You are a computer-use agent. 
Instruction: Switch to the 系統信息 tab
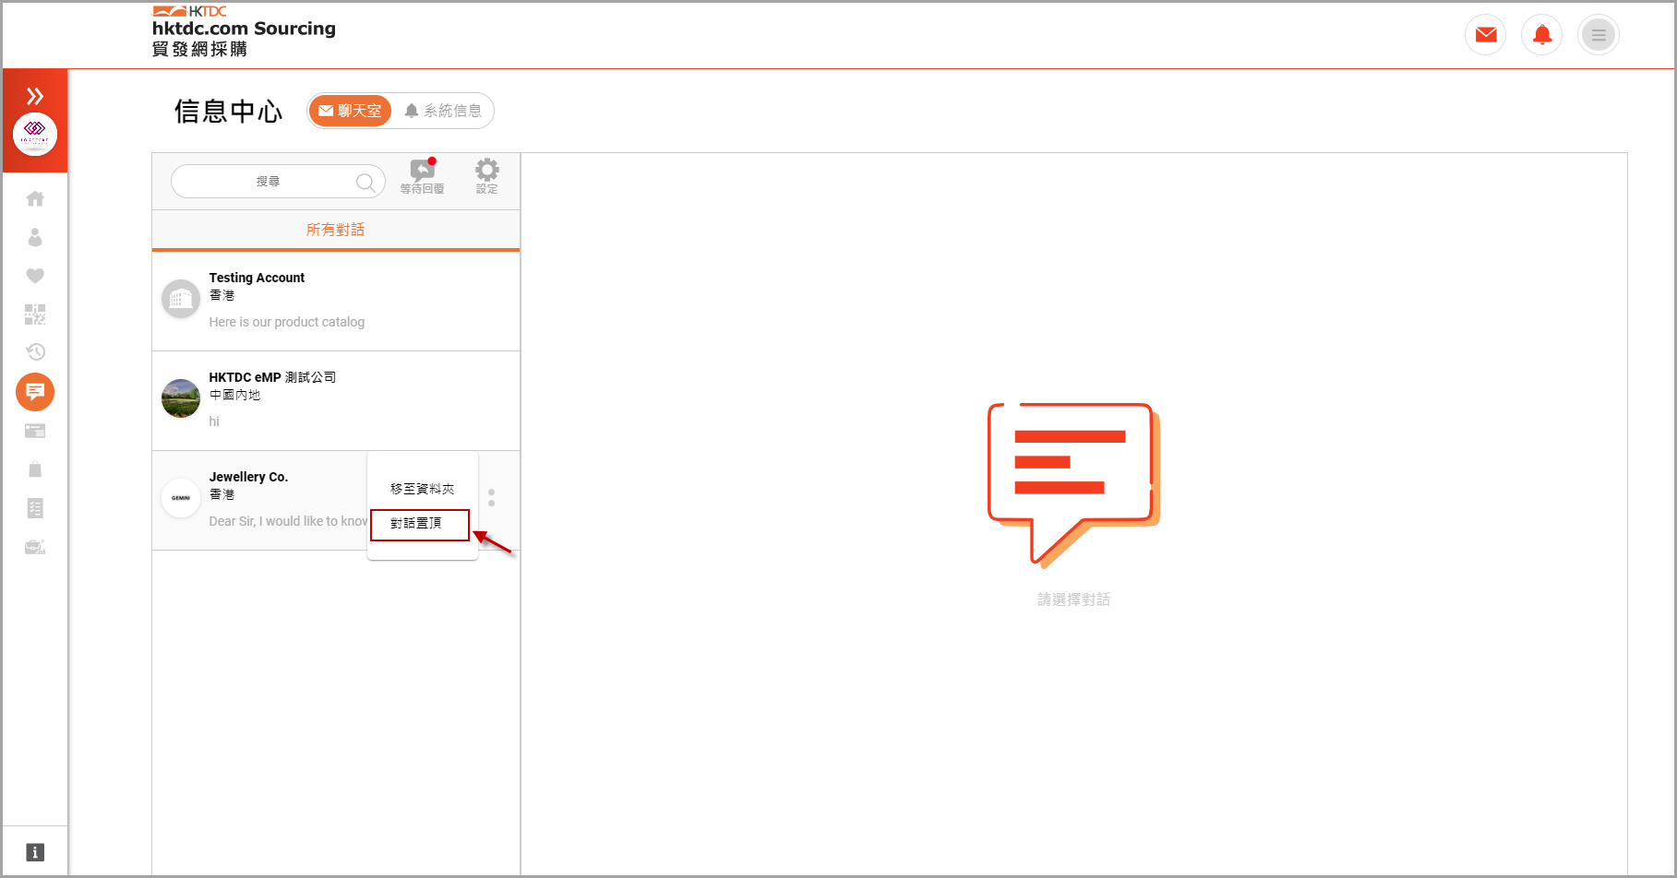tap(443, 111)
